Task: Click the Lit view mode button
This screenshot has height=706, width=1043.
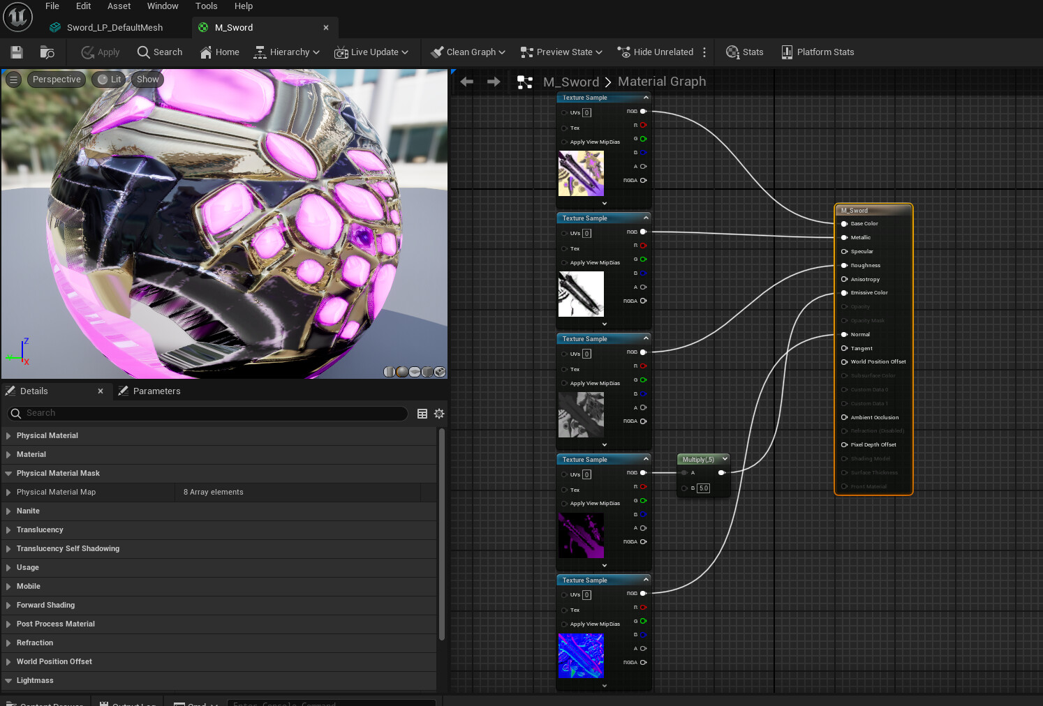Action: click(110, 80)
